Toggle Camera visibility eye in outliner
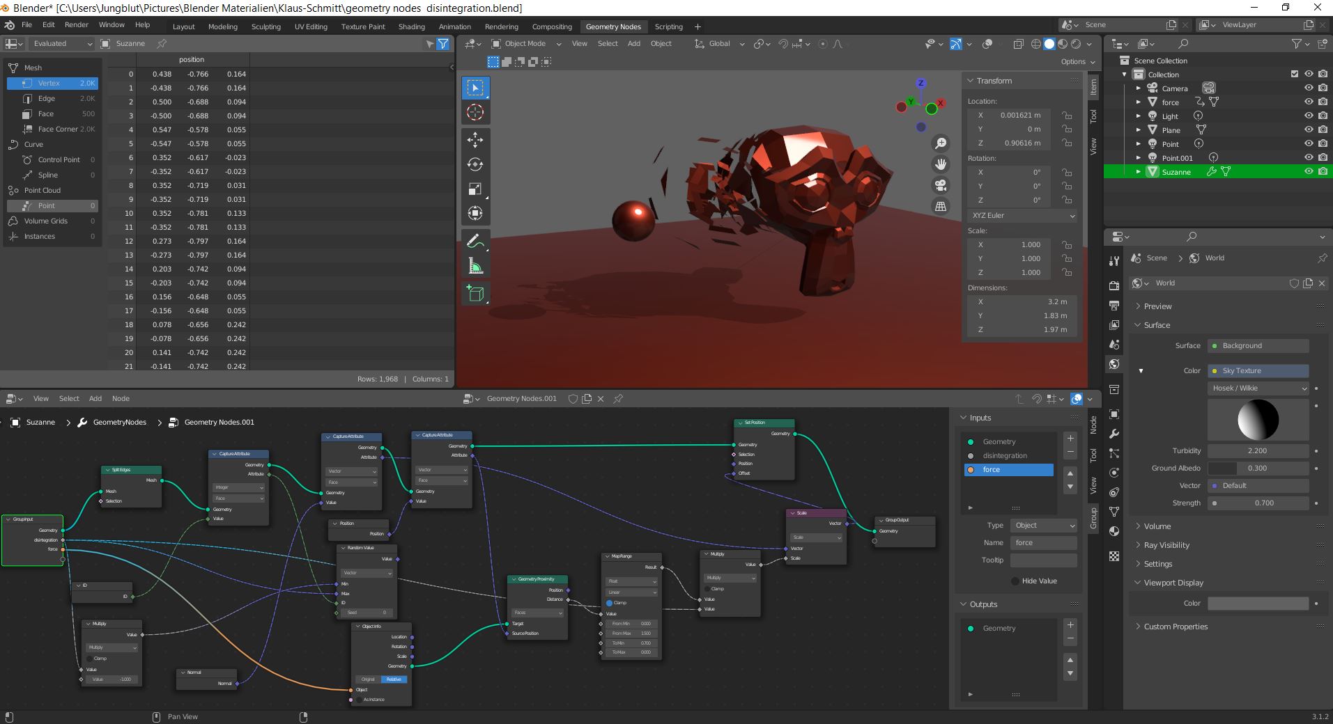This screenshot has width=1333, height=724. (1309, 88)
